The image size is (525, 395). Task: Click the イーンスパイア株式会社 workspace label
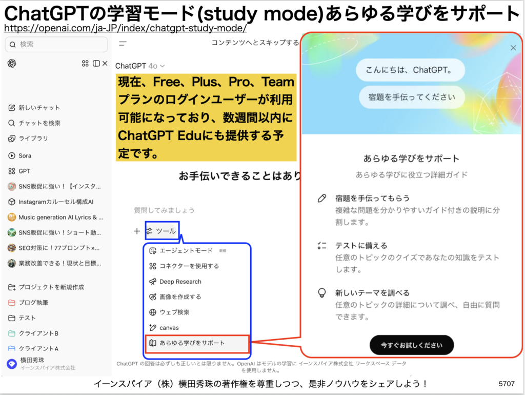[x=48, y=368]
